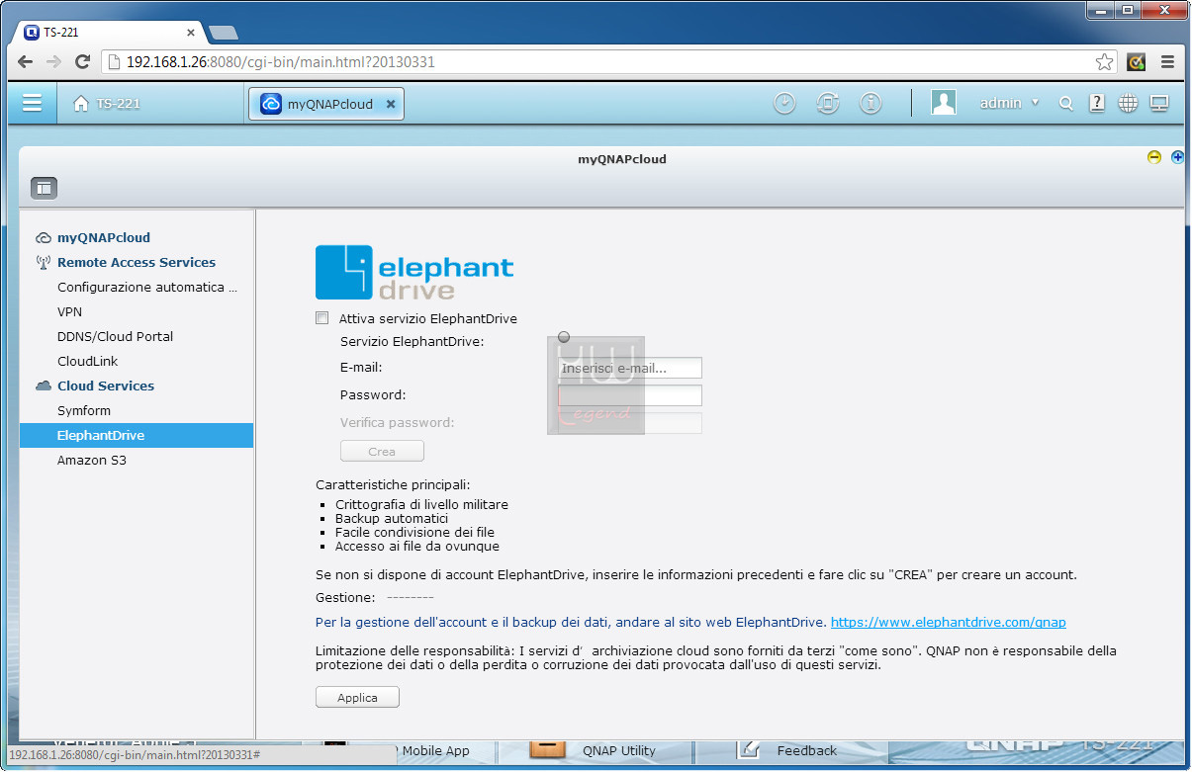This screenshot has height=772, width=1192.
Task: Maximize myQNAPcloud window with blue plus
Action: pos(1178,157)
